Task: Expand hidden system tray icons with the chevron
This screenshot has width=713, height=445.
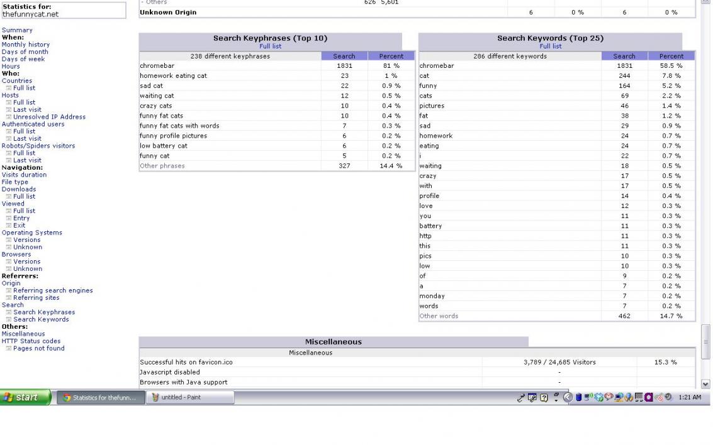Action: [x=568, y=397]
